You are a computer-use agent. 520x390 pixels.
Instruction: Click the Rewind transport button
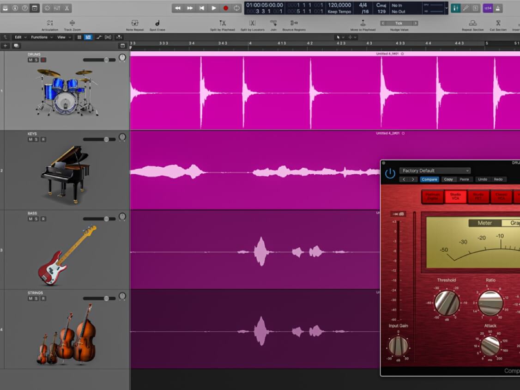(178, 8)
